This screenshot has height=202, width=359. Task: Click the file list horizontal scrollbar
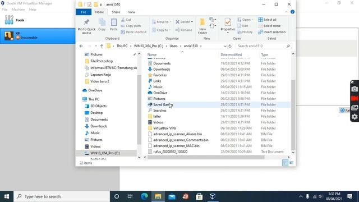(x=206, y=157)
